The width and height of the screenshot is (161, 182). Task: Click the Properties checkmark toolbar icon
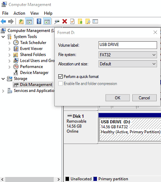coord(72,22)
